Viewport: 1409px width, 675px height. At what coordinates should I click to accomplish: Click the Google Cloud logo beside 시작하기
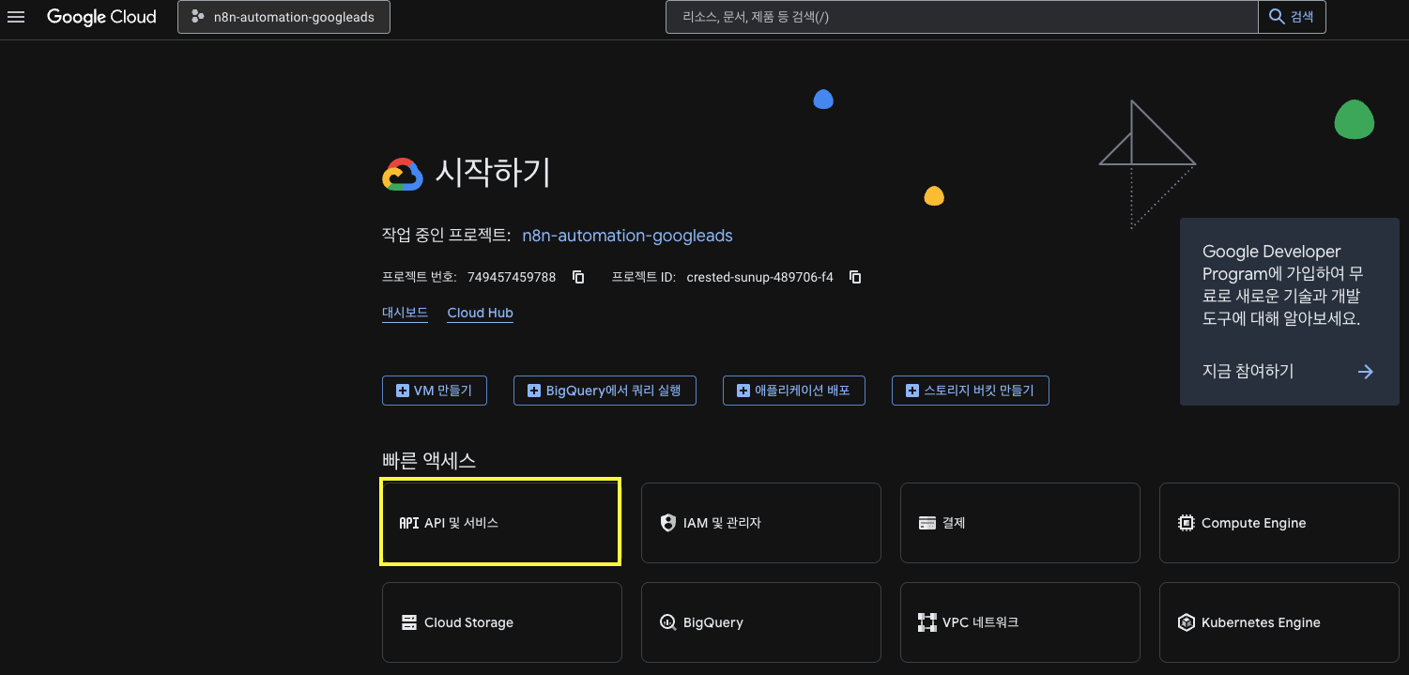point(403,175)
